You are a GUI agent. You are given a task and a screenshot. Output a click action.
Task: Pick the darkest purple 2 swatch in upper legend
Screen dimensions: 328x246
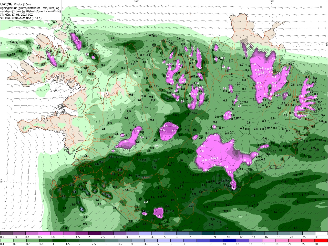click(x=95, y=233)
